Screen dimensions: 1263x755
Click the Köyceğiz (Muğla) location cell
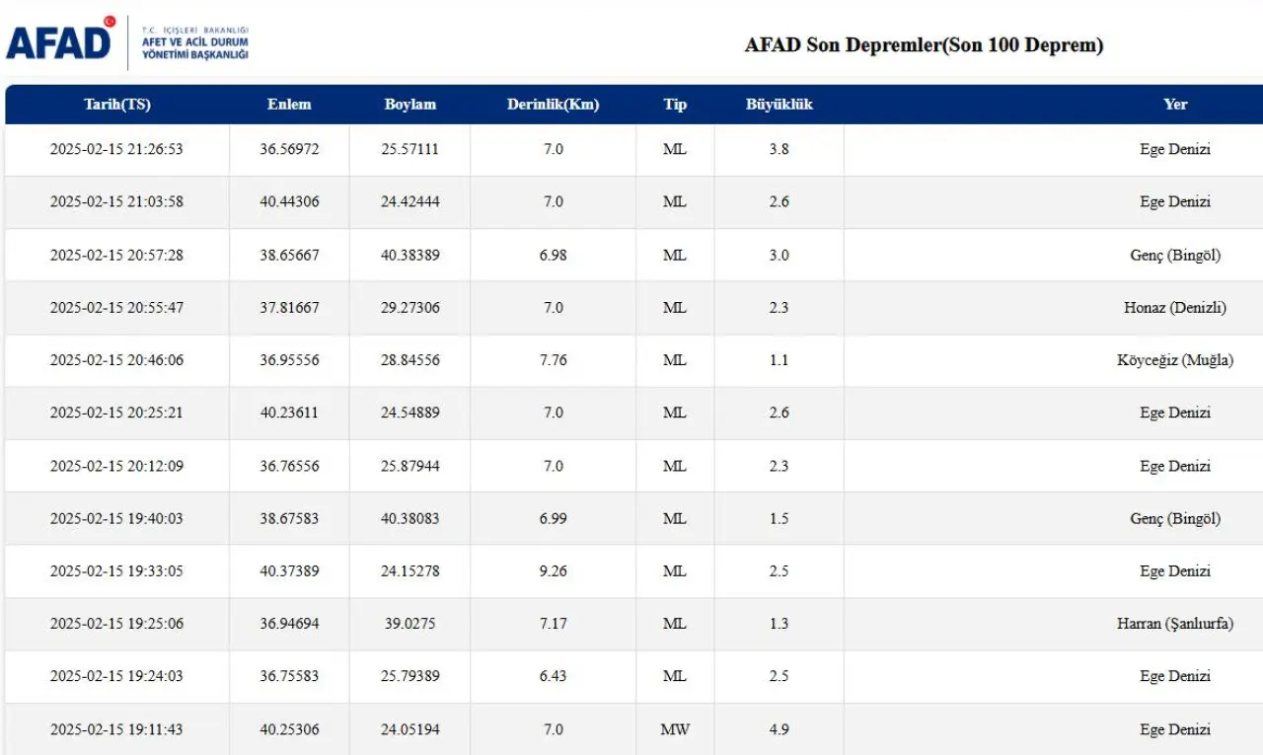pyautogui.click(x=1175, y=360)
